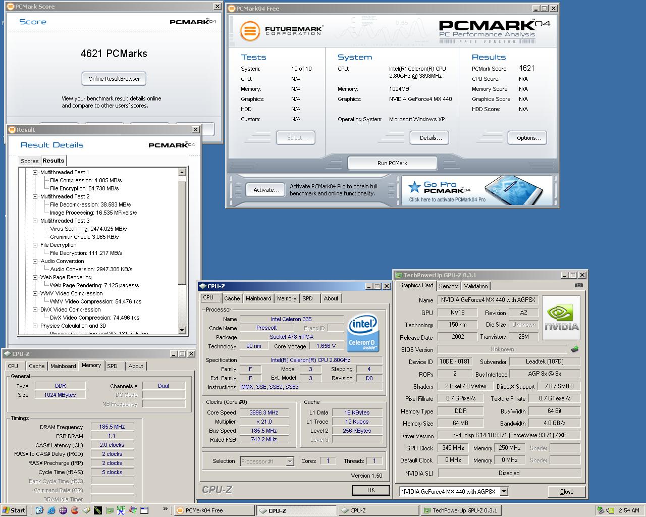Click OK in the CPU-Z window
The image size is (646, 517).
(371, 490)
